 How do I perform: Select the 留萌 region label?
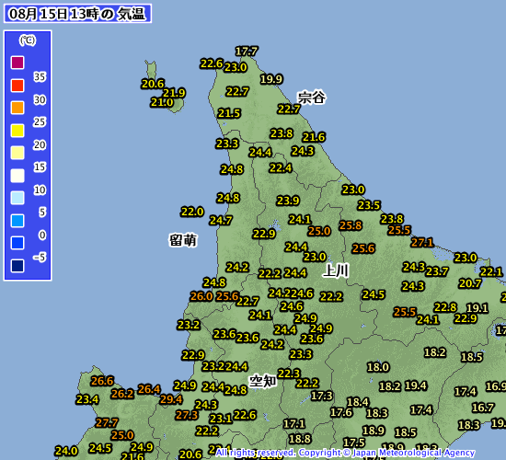(183, 240)
